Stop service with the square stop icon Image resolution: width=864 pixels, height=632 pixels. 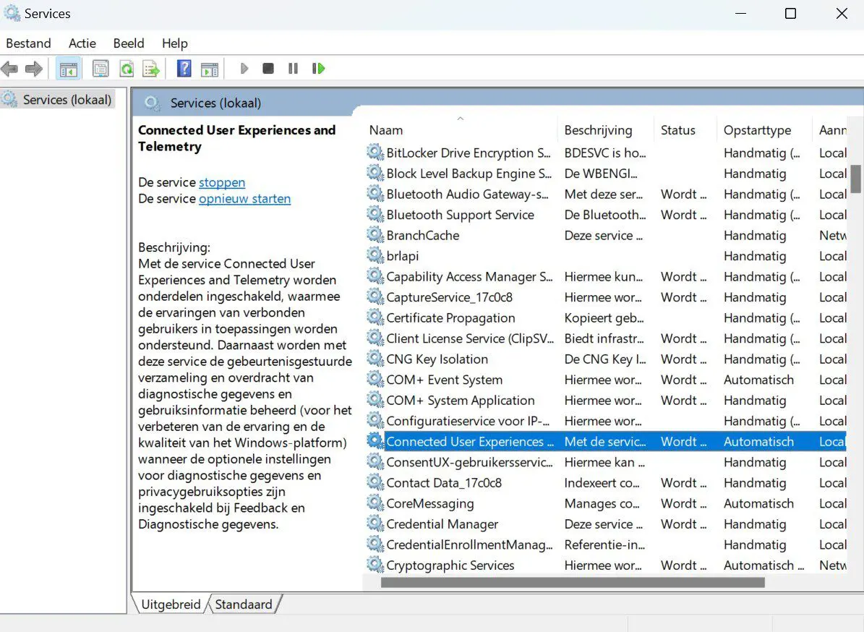(x=268, y=68)
